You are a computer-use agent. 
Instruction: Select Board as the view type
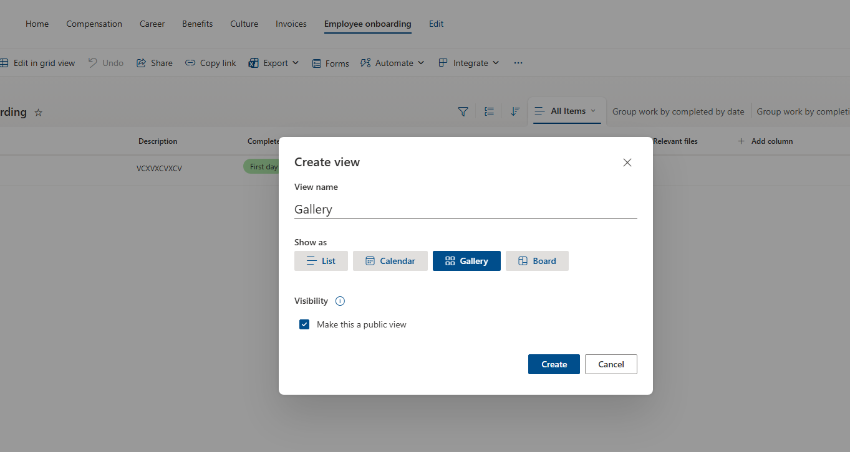(x=537, y=261)
